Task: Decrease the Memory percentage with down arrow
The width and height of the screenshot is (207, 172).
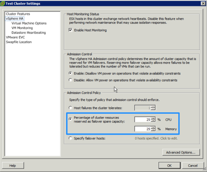Action: tap(153, 130)
